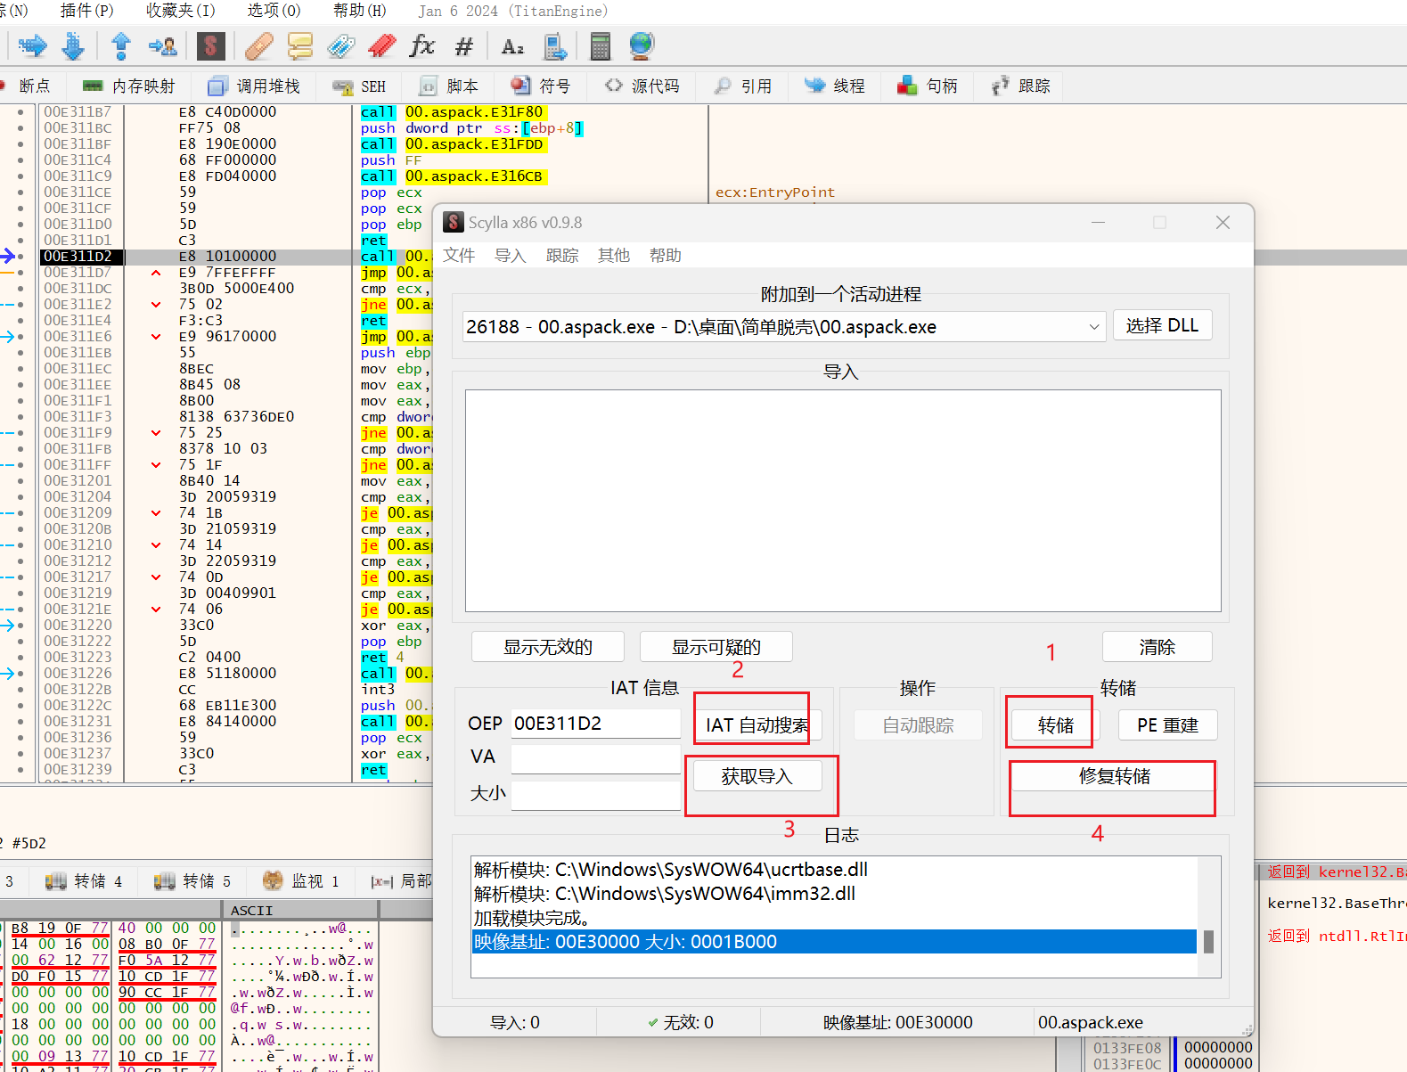
Task: Open the 插件(P) menu
Action: click(86, 11)
